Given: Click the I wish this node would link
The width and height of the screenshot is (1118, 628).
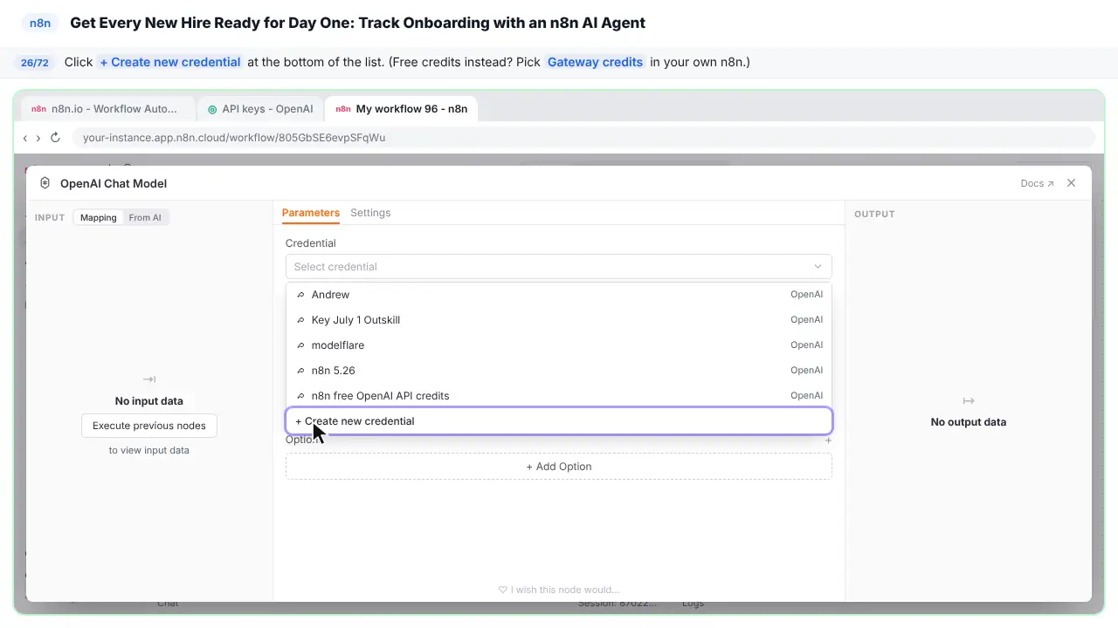Looking at the screenshot, I should pyautogui.click(x=558, y=590).
